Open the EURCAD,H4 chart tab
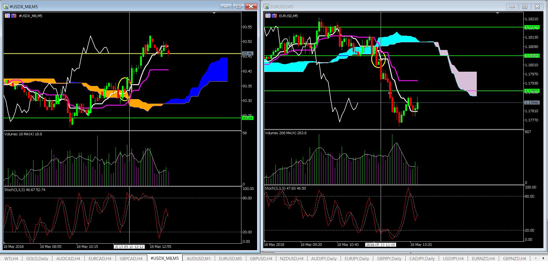This screenshot has height=261, width=548. (x=100, y=258)
